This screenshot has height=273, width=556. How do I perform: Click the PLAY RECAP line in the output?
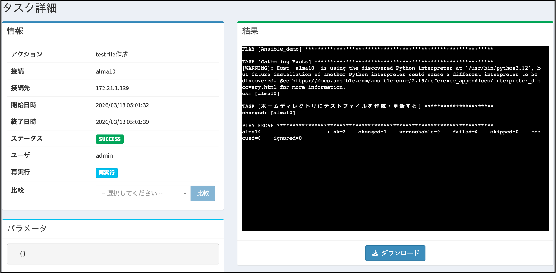(x=258, y=125)
